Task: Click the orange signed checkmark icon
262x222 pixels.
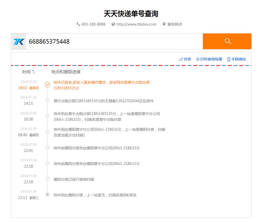Action: click(x=47, y=85)
